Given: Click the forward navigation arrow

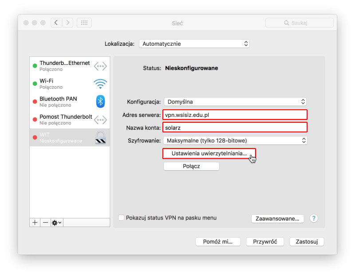Looking at the screenshot, I should 67,23.
